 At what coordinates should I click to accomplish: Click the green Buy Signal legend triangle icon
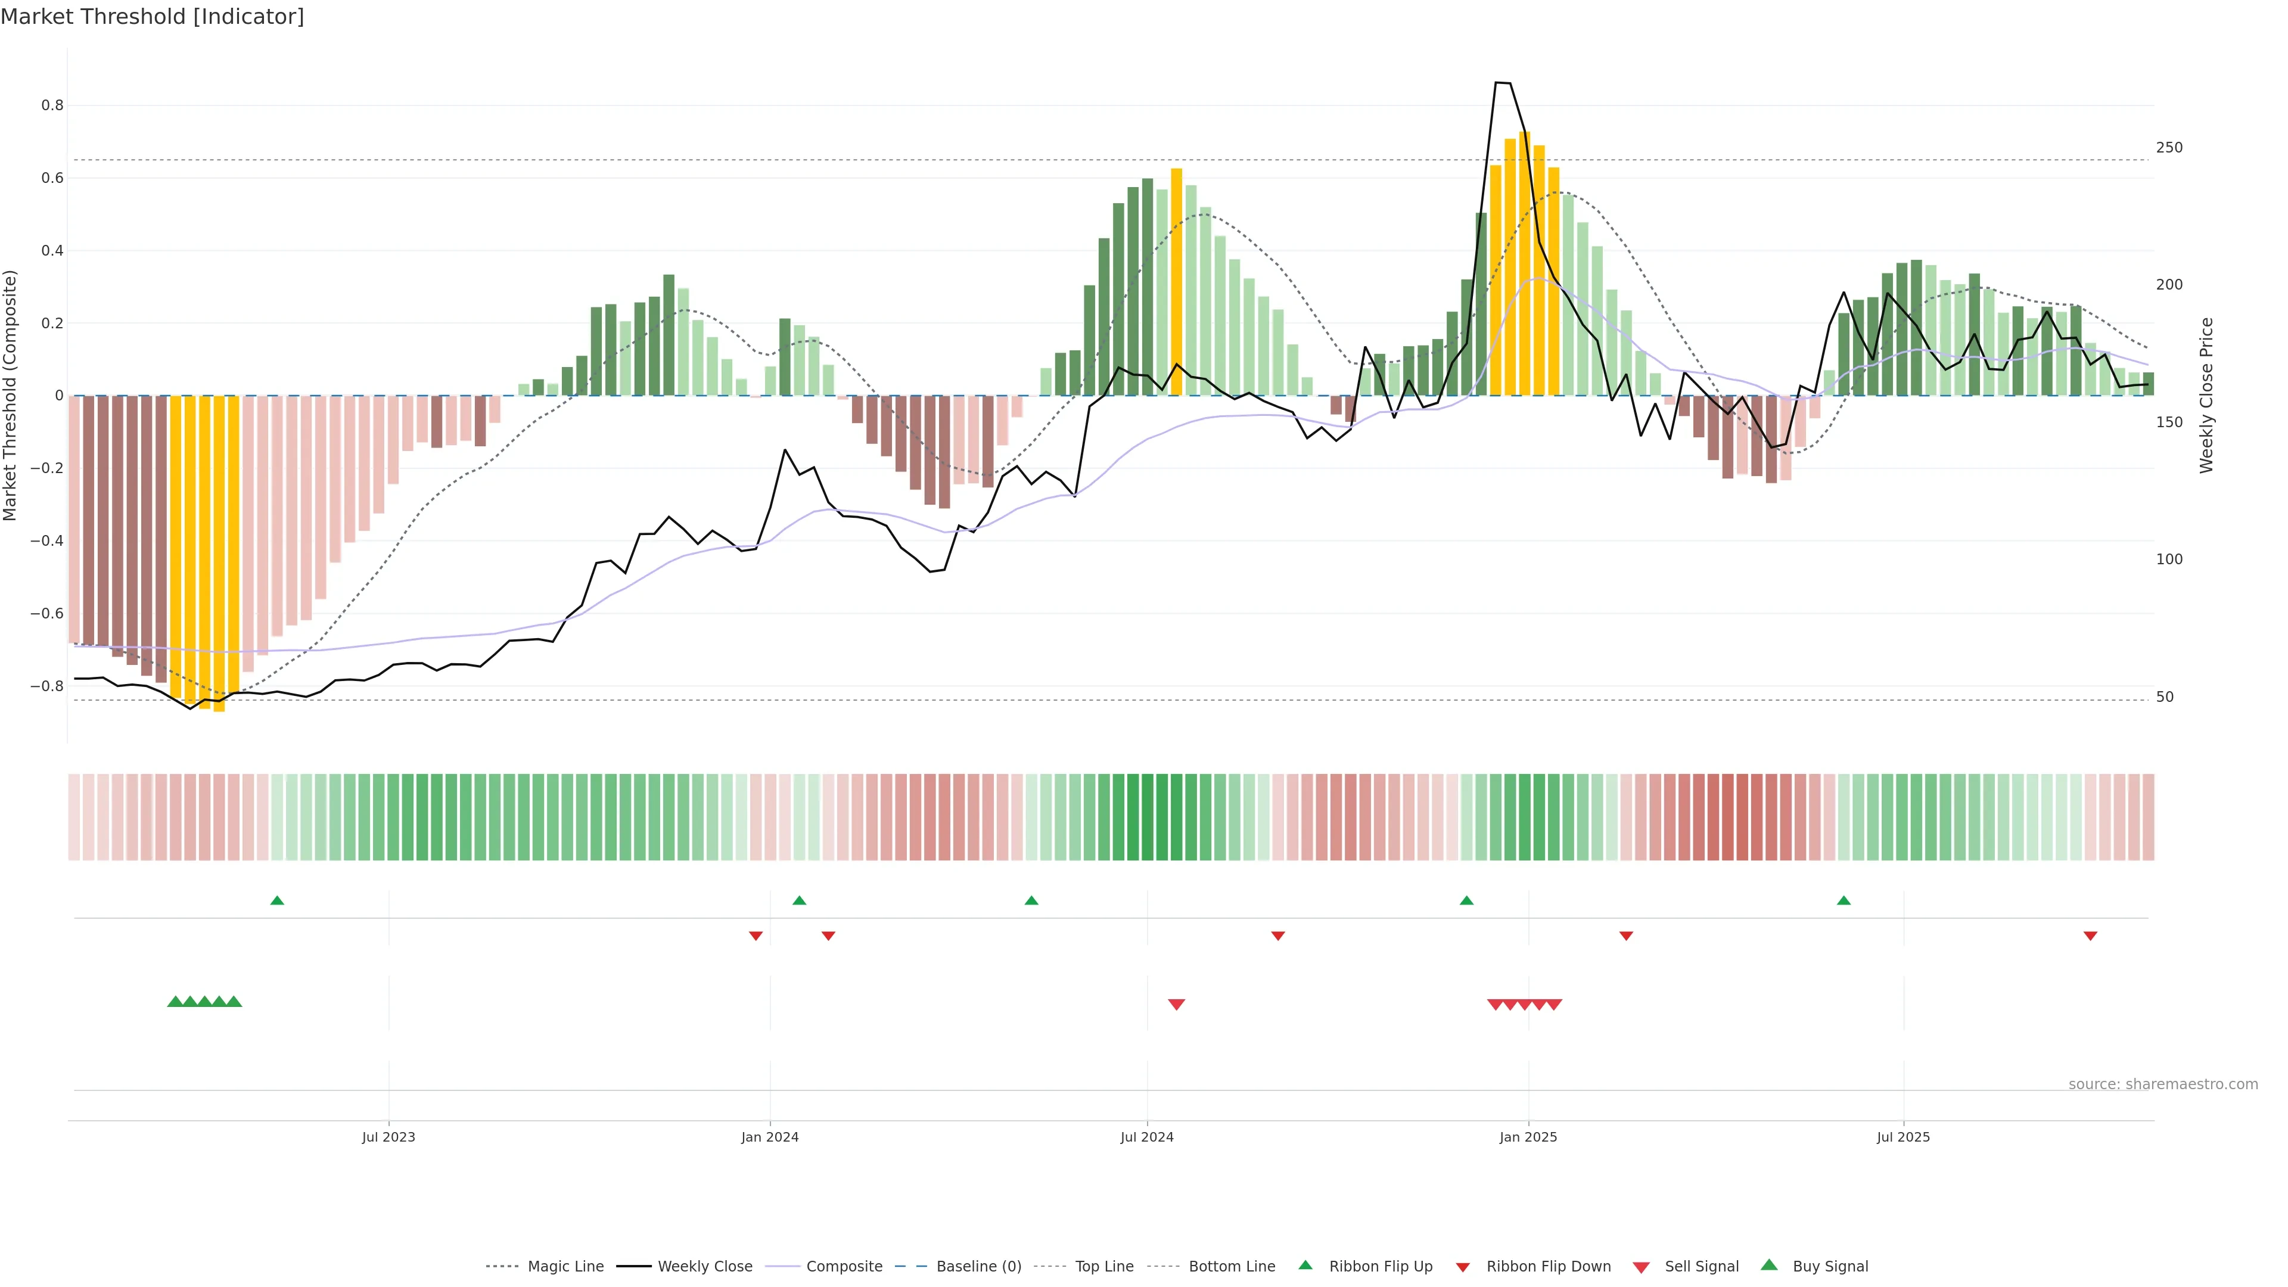pos(1768,1265)
